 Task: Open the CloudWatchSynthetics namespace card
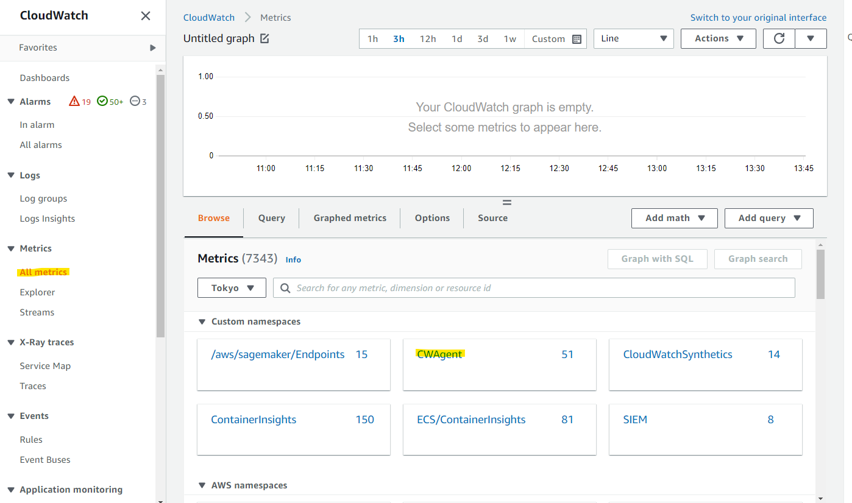pyautogui.click(x=706, y=365)
